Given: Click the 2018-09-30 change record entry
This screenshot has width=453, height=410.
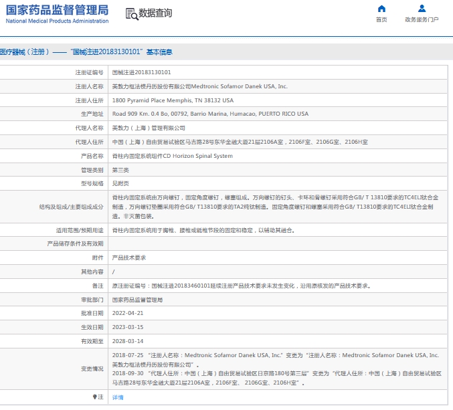Looking at the screenshot, I should (x=277, y=379).
